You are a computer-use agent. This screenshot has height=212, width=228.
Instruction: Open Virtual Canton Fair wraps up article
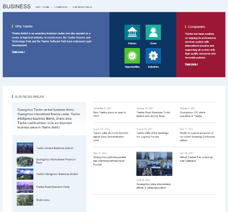point(196,159)
